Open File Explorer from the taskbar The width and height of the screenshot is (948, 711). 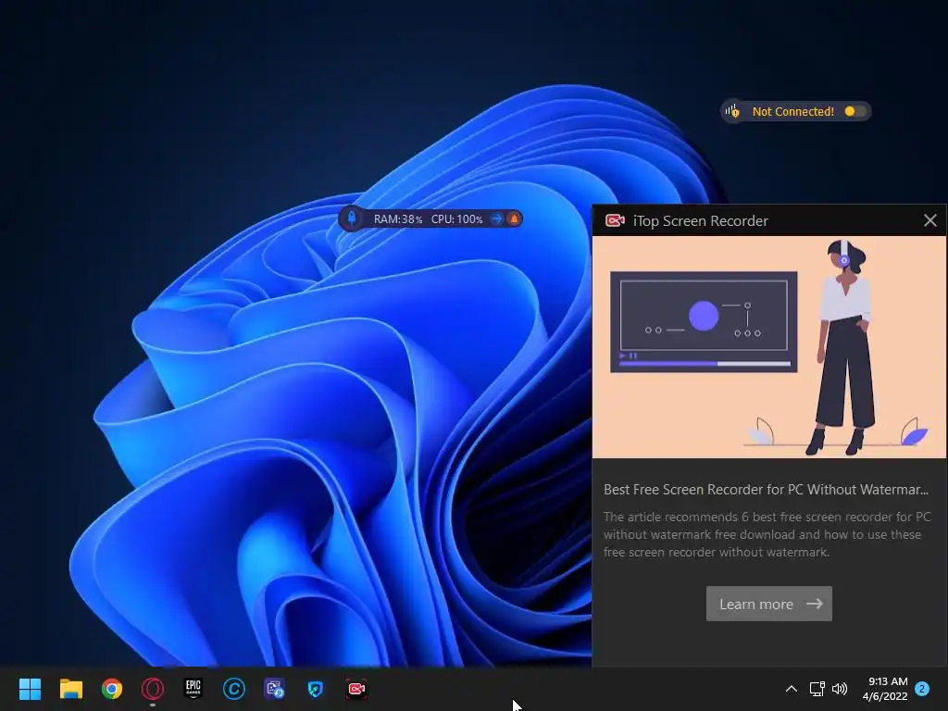coord(70,689)
